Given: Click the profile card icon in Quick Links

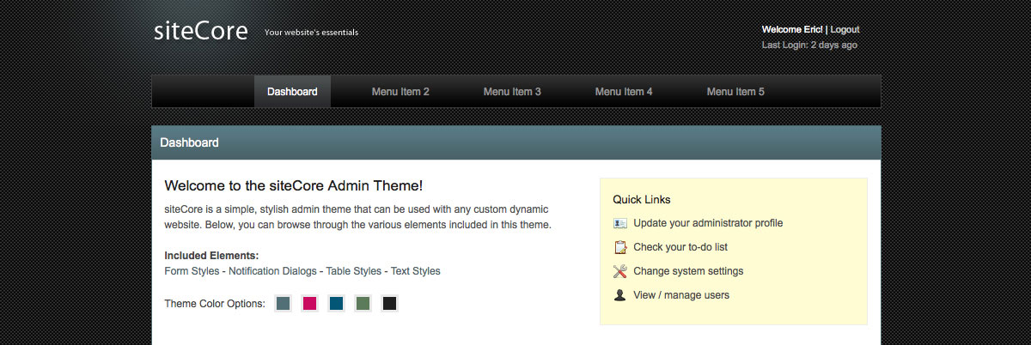Looking at the screenshot, I should tap(620, 223).
